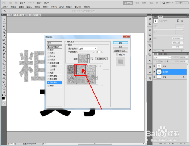Enable the Bevel and Emboss checkbox
The image size is (190, 146).
[x=49, y=63]
